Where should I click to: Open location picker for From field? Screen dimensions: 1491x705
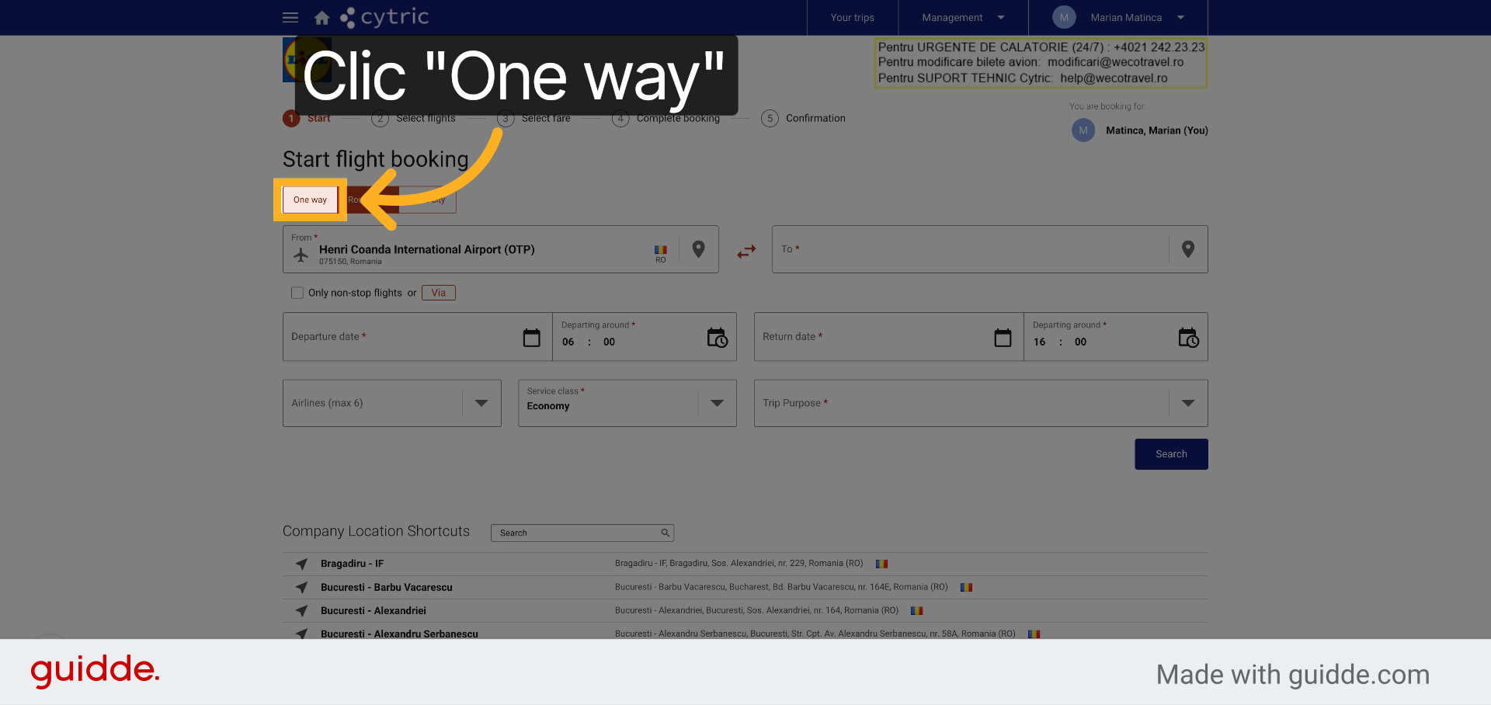pyautogui.click(x=699, y=249)
